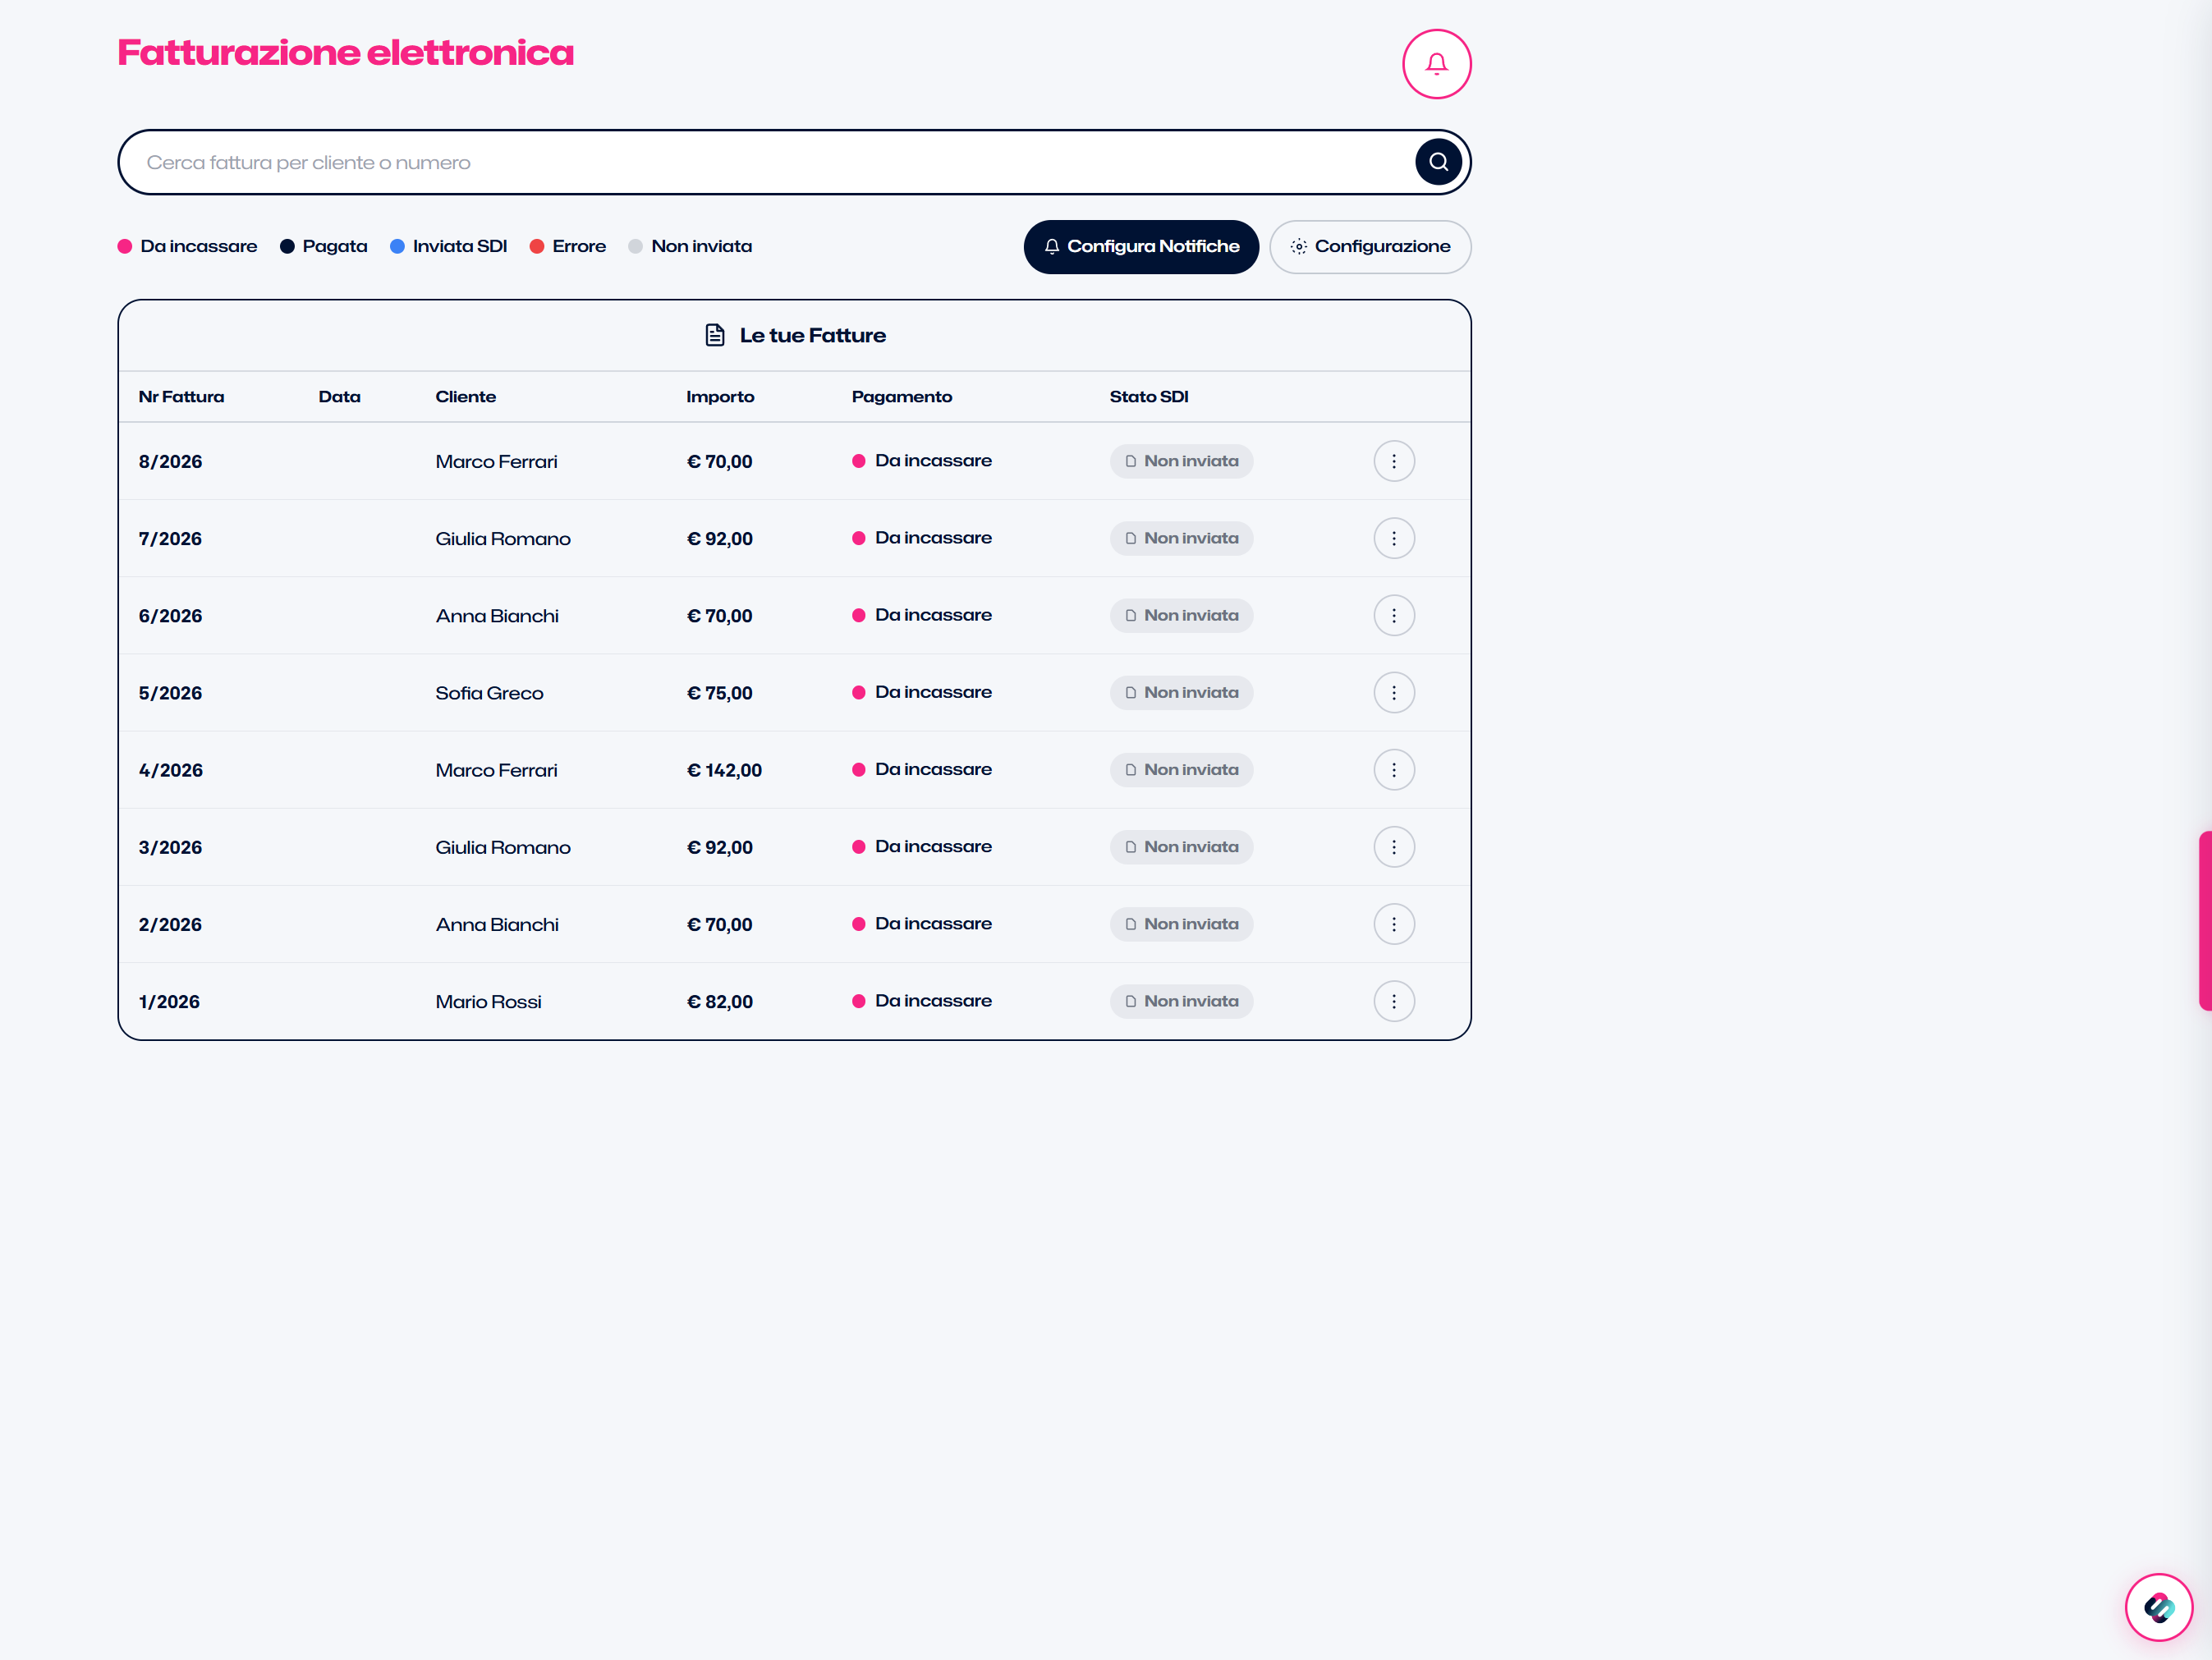Filter by Non inviata legend
The image size is (2212, 1660).
690,246
